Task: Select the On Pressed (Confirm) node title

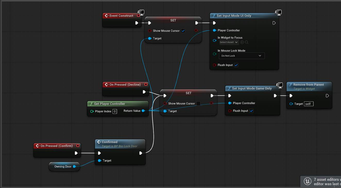Action: click(x=56, y=146)
